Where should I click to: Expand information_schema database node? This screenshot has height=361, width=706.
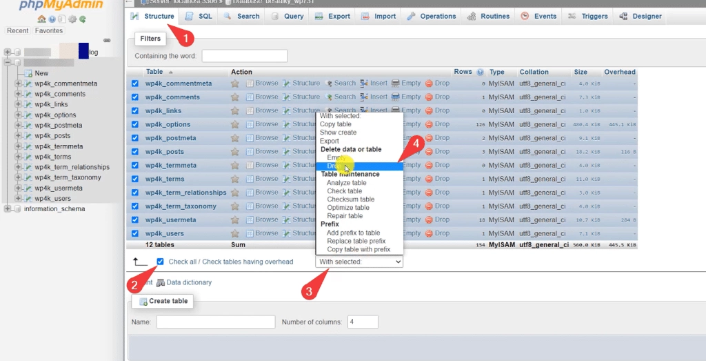(7, 208)
